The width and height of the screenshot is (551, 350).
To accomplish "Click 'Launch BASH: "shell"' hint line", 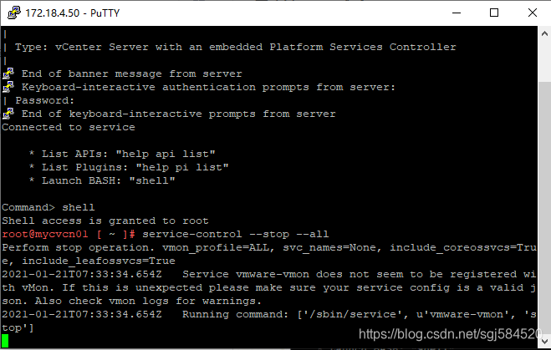I will pos(101,180).
